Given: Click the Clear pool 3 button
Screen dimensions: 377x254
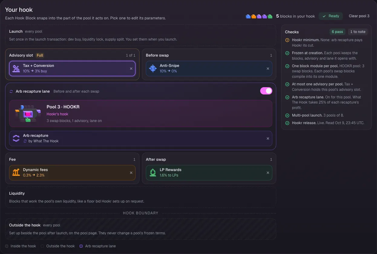Looking at the screenshot, I should point(359,16).
